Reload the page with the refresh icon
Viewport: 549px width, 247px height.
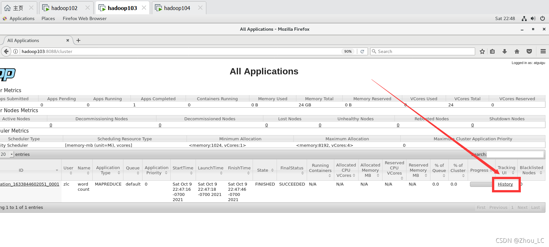pos(362,51)
